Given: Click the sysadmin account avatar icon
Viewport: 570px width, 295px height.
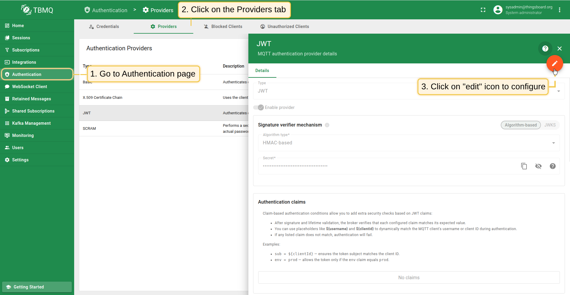Looking at the screenshot, I should click(x=498, y=10).
